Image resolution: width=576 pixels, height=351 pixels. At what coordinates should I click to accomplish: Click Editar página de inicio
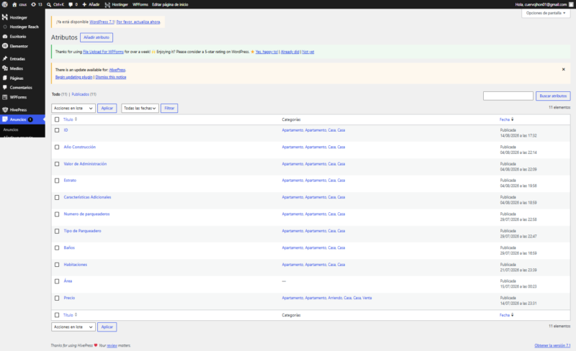click(170, 4)
